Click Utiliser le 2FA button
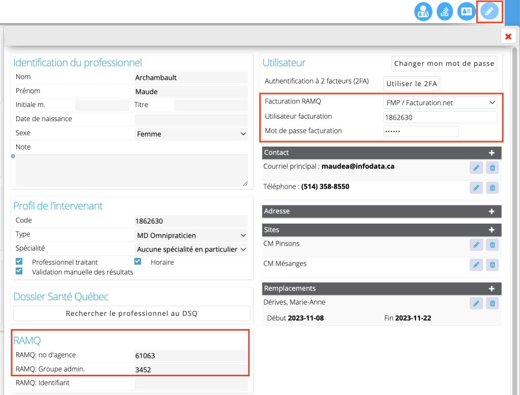520x395 pixels. coord(411,84)
